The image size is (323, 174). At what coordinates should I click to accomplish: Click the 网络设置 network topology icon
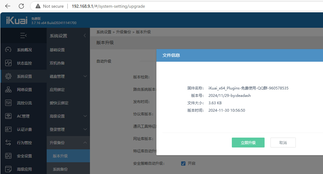point(8,89)
